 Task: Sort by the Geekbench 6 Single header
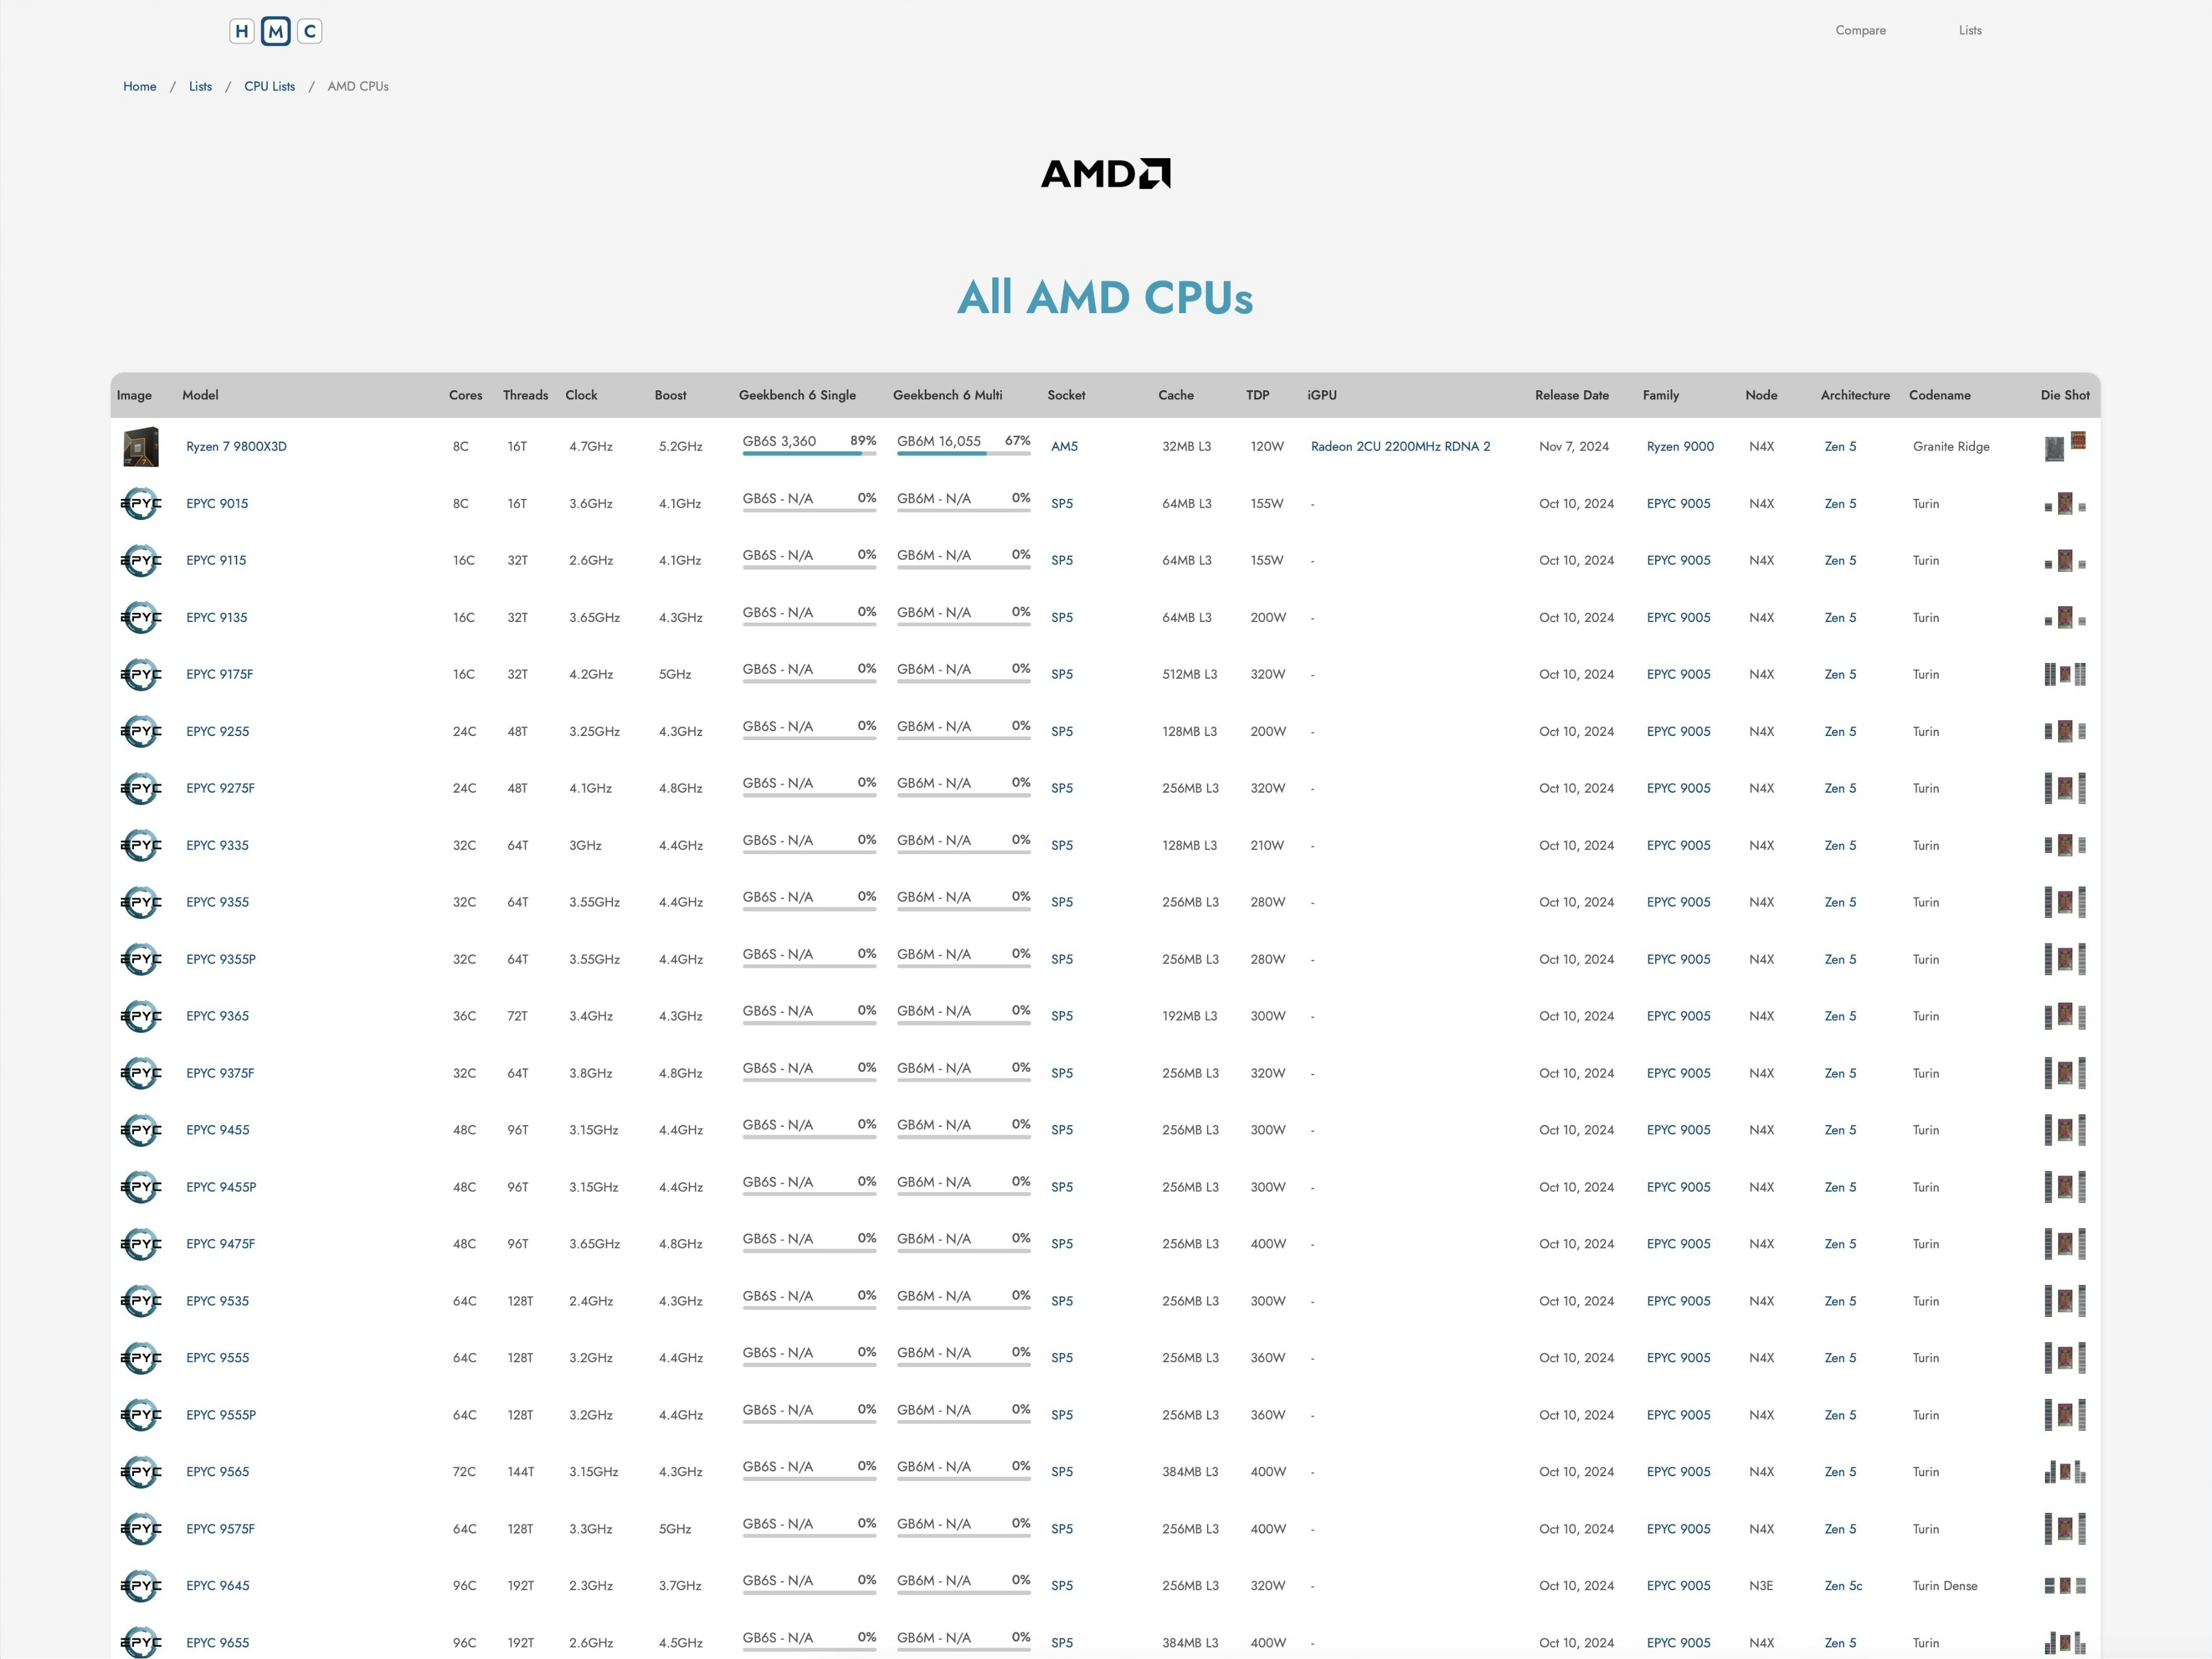[797, 395]
